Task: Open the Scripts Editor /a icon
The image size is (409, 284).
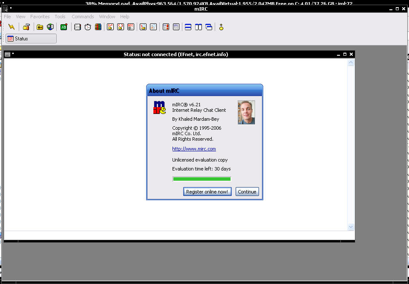Action: (x=63, y=27)
